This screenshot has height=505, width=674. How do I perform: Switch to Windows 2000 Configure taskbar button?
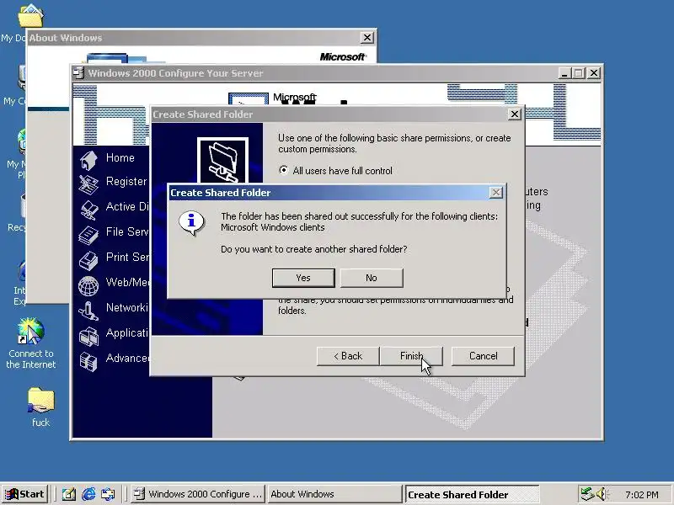(x=198, y=494)
